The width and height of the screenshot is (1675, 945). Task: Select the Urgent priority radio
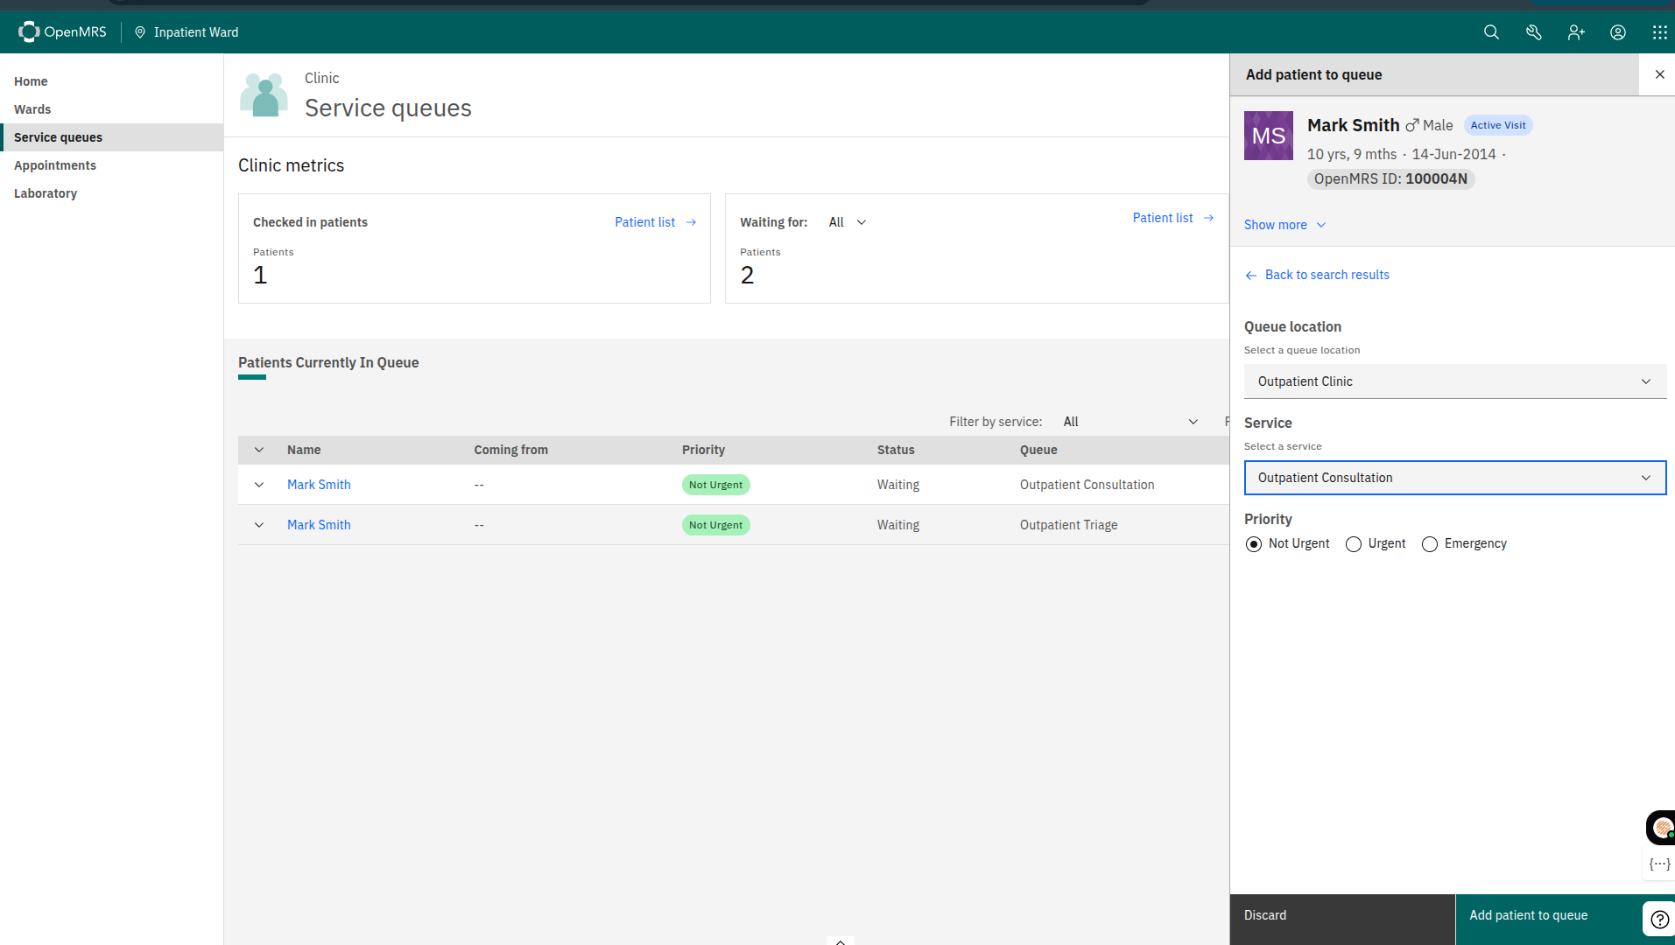[x=1354, y=544]
